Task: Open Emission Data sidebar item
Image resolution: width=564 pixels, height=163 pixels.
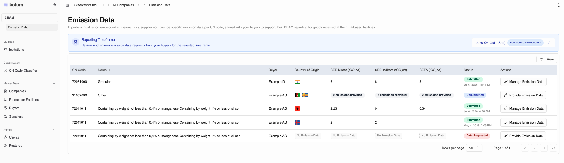Action: coord(32,27)
